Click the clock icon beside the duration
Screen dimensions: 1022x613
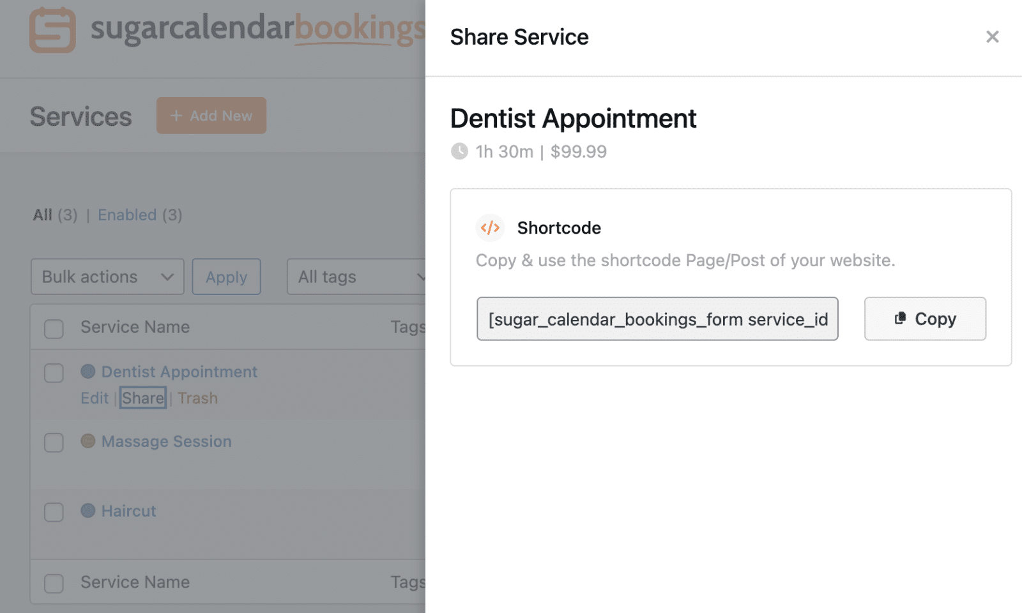(459, 151)
